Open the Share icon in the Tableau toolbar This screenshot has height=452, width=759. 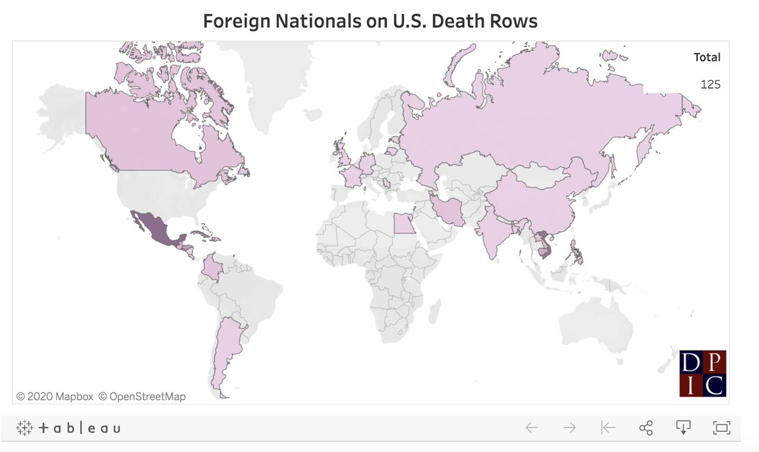[x=646, y=428]
